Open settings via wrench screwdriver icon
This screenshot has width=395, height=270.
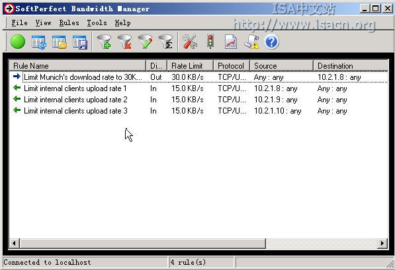189,42
